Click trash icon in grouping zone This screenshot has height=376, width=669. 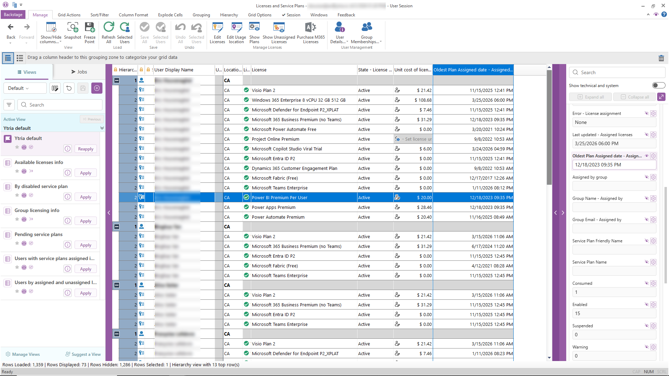(x=661, y=58)
